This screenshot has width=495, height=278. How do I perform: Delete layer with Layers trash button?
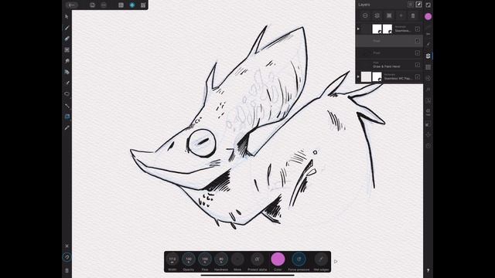click(x=413, y=15)
